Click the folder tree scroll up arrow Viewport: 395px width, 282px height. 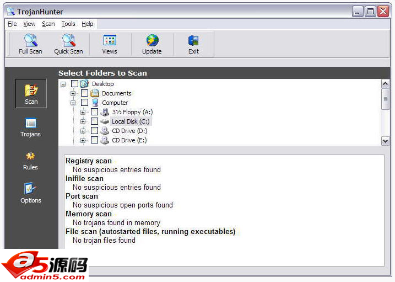coord(386,83)
